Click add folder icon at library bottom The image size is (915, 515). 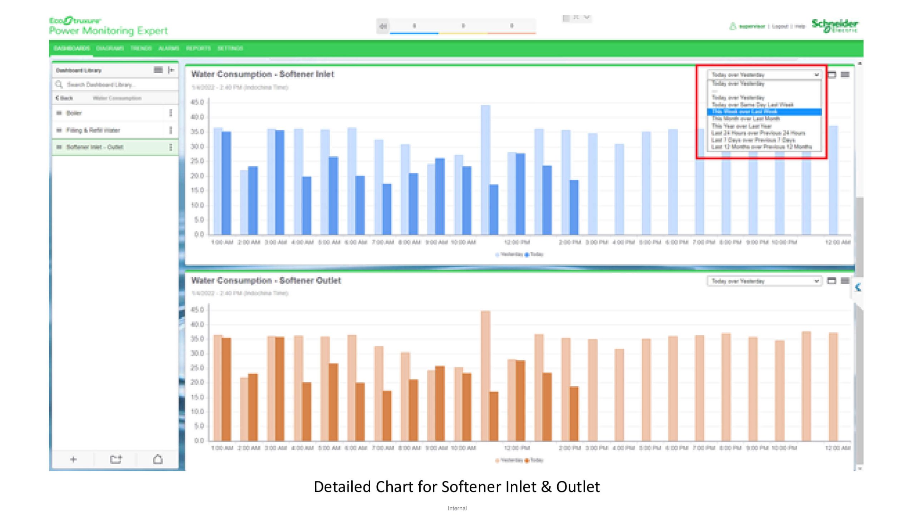(x=115, y=459)
